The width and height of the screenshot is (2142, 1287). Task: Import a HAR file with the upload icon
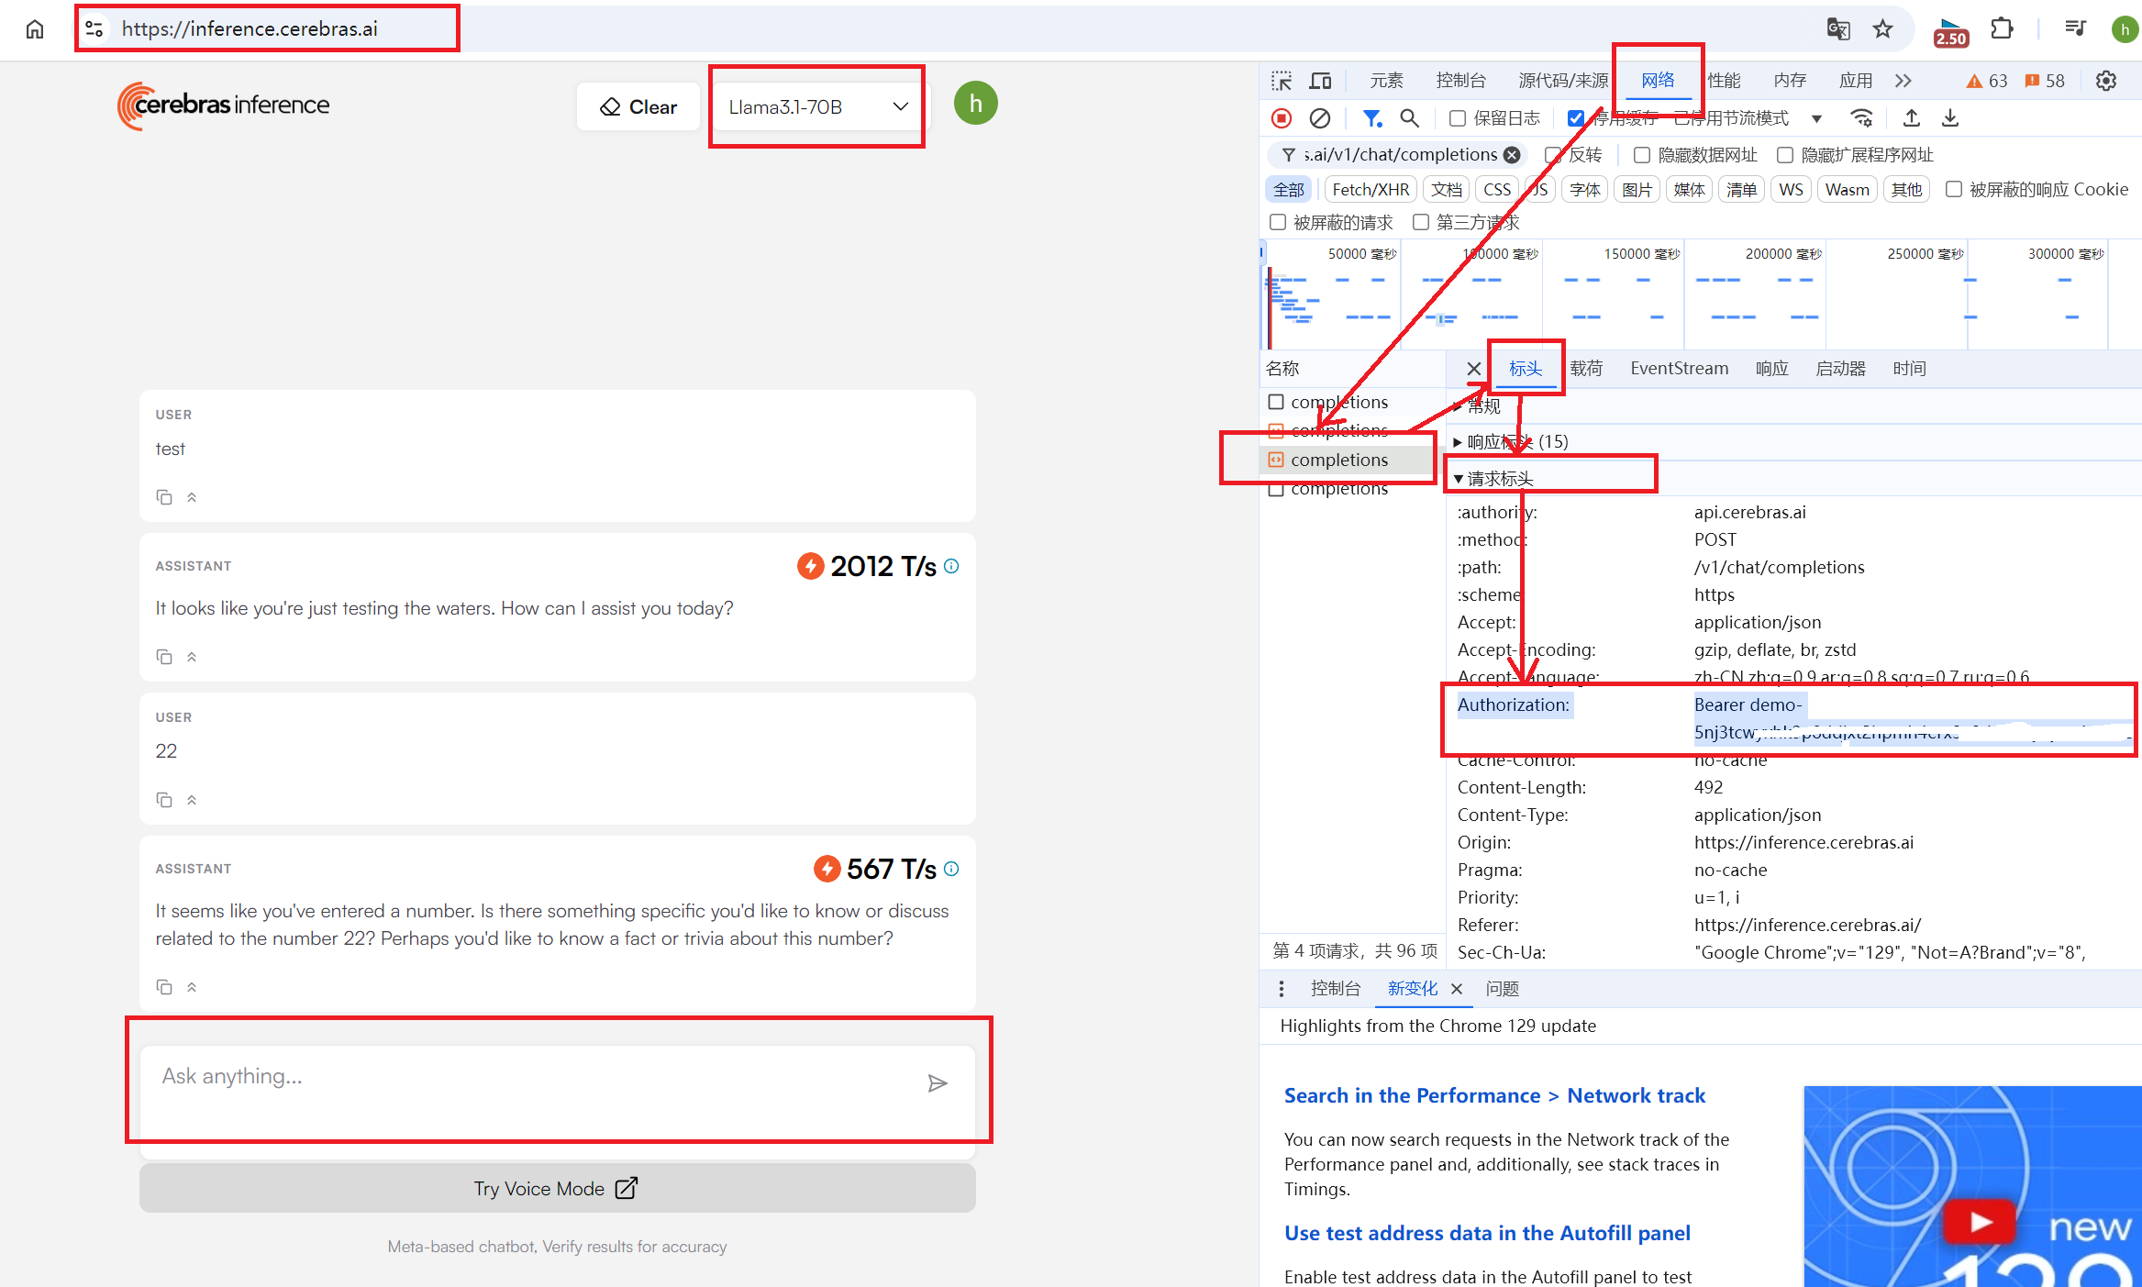[x=1912, y=118]
